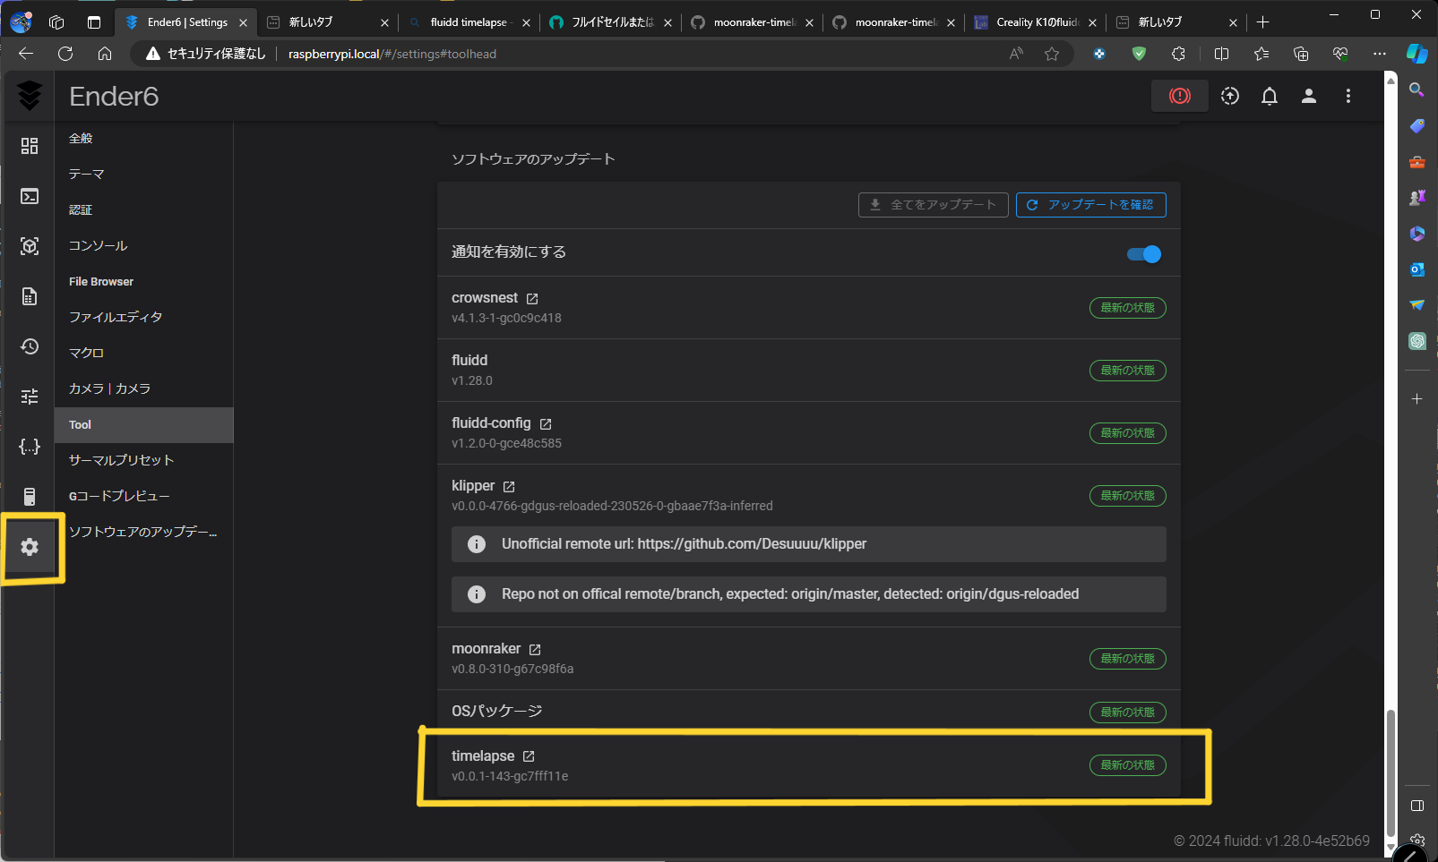Click the Settings gear in sidebar

(x=30, y=547)
